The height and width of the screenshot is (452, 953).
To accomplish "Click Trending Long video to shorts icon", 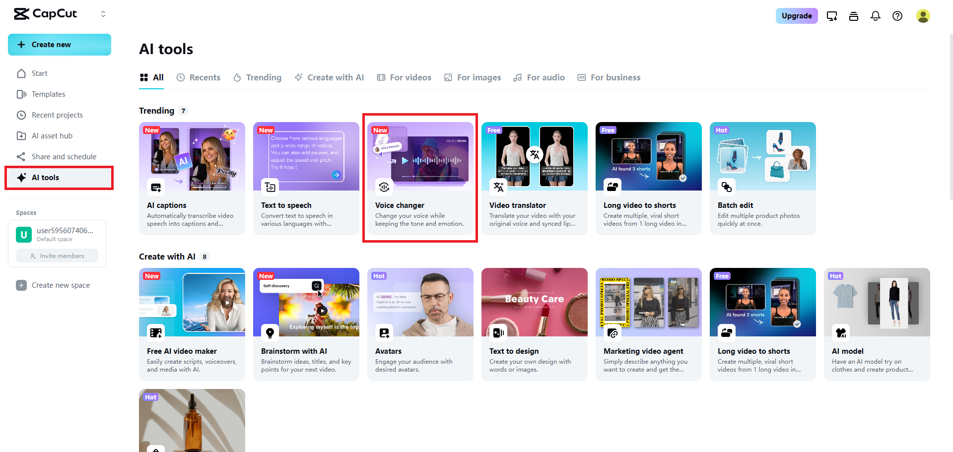I will pyautogui.click(x=613, y=187).
